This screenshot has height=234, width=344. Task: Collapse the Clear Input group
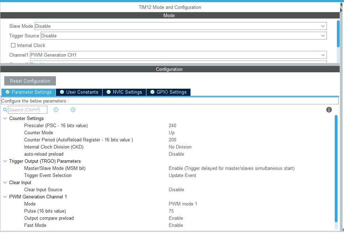coord(5,182)
